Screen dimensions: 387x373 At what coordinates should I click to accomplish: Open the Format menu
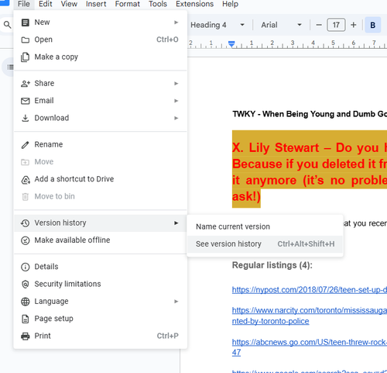[128, 4]
